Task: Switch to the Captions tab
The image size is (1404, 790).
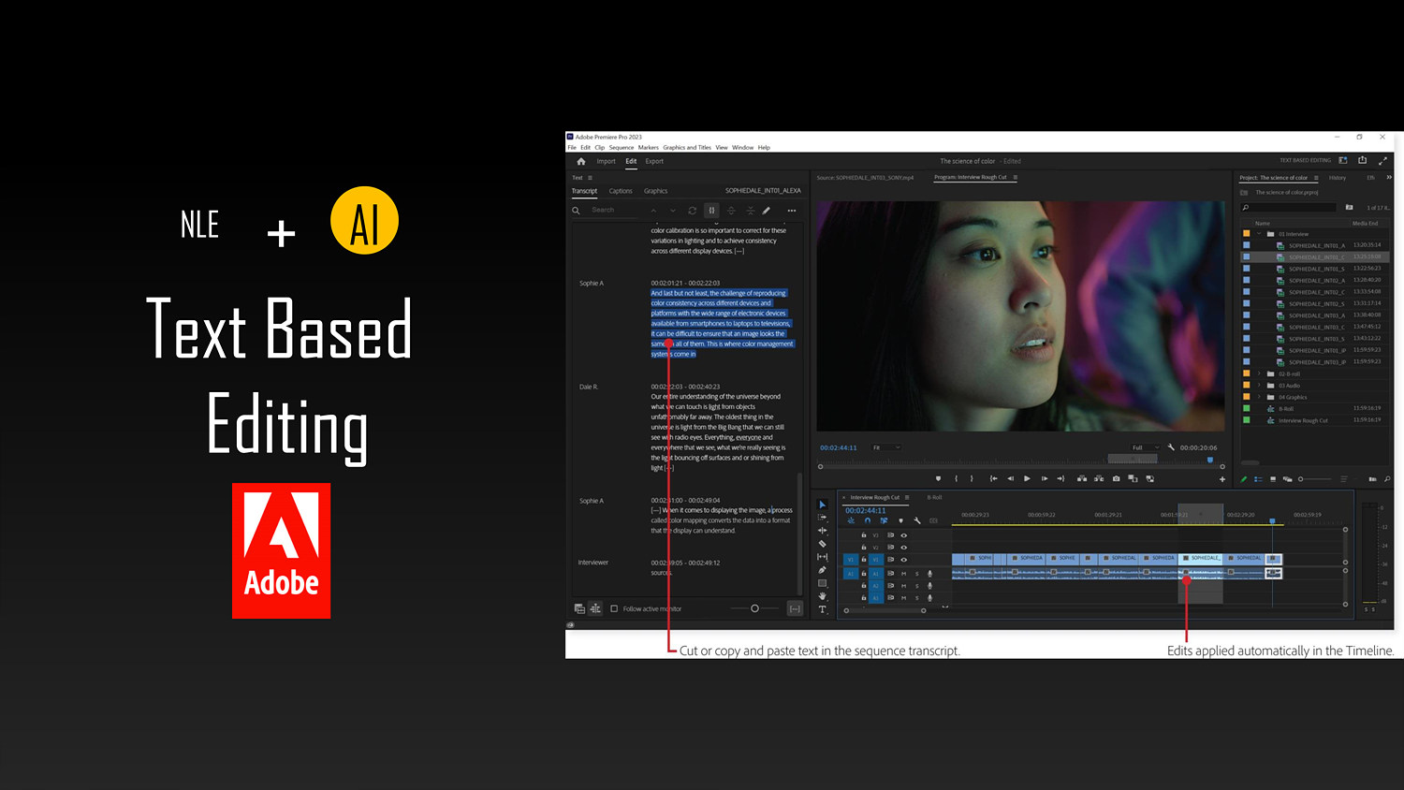Action: coord(621,191)
